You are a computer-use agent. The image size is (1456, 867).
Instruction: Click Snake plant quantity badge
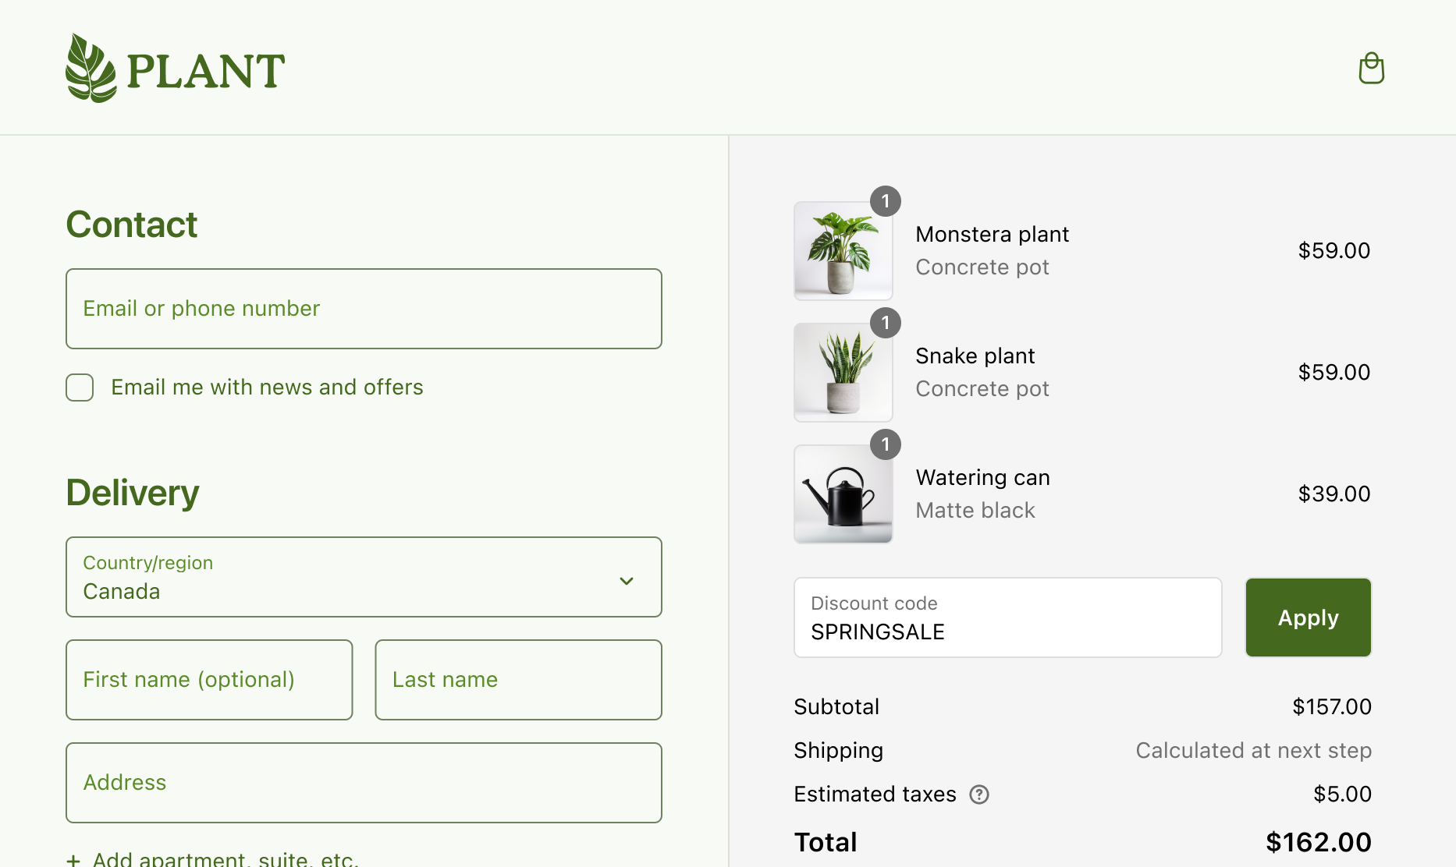pyautogui.click(x=886, y=323)
